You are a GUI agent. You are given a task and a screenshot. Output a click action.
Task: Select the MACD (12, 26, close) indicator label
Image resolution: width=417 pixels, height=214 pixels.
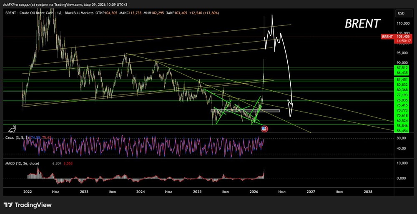click(x=23, y=163)
